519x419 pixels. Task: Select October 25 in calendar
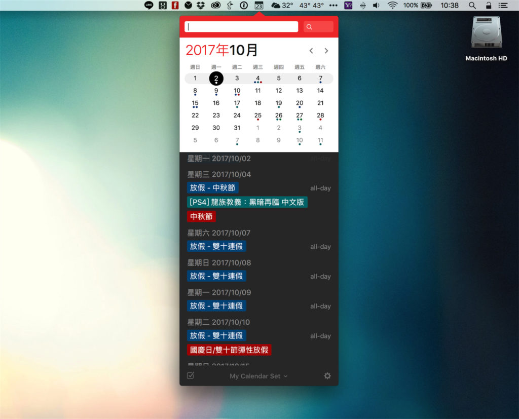(x=258, y=116)
